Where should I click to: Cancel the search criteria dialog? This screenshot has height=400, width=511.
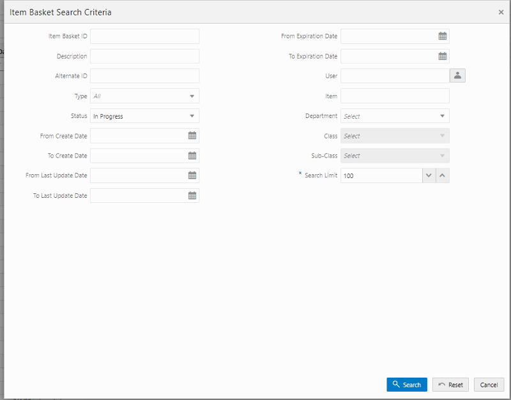pyautogui.click(x=489, y=385)
